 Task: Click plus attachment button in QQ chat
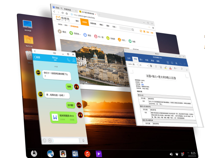click(50, 140)
